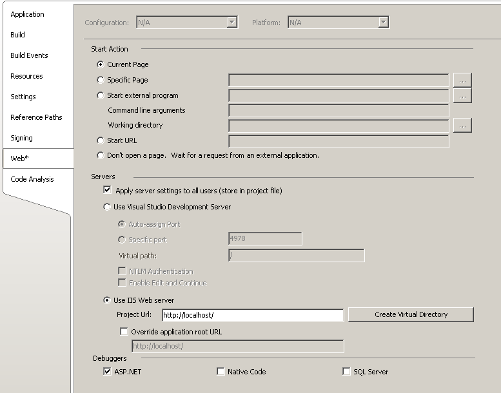Click the Start URL text field
501x393 pixels.
point(339,141)
